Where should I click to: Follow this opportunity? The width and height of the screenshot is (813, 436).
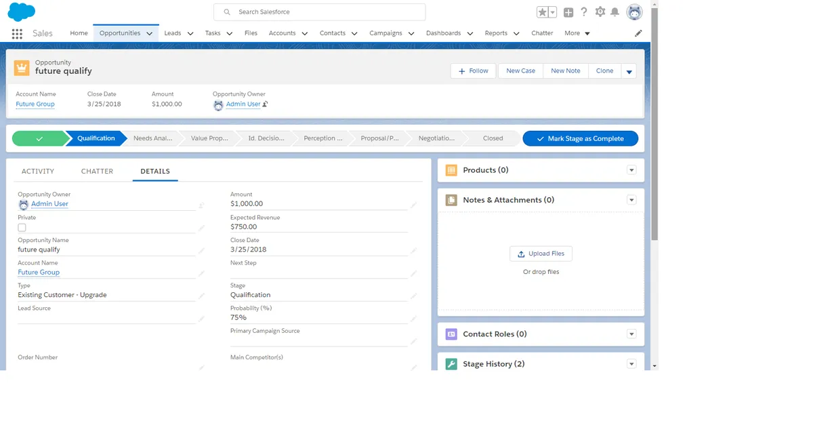(473, 71)
